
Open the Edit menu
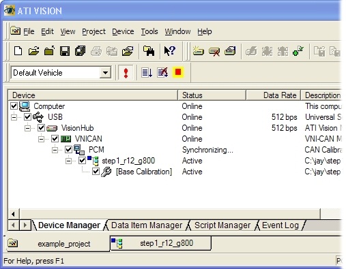coord(47,31)
